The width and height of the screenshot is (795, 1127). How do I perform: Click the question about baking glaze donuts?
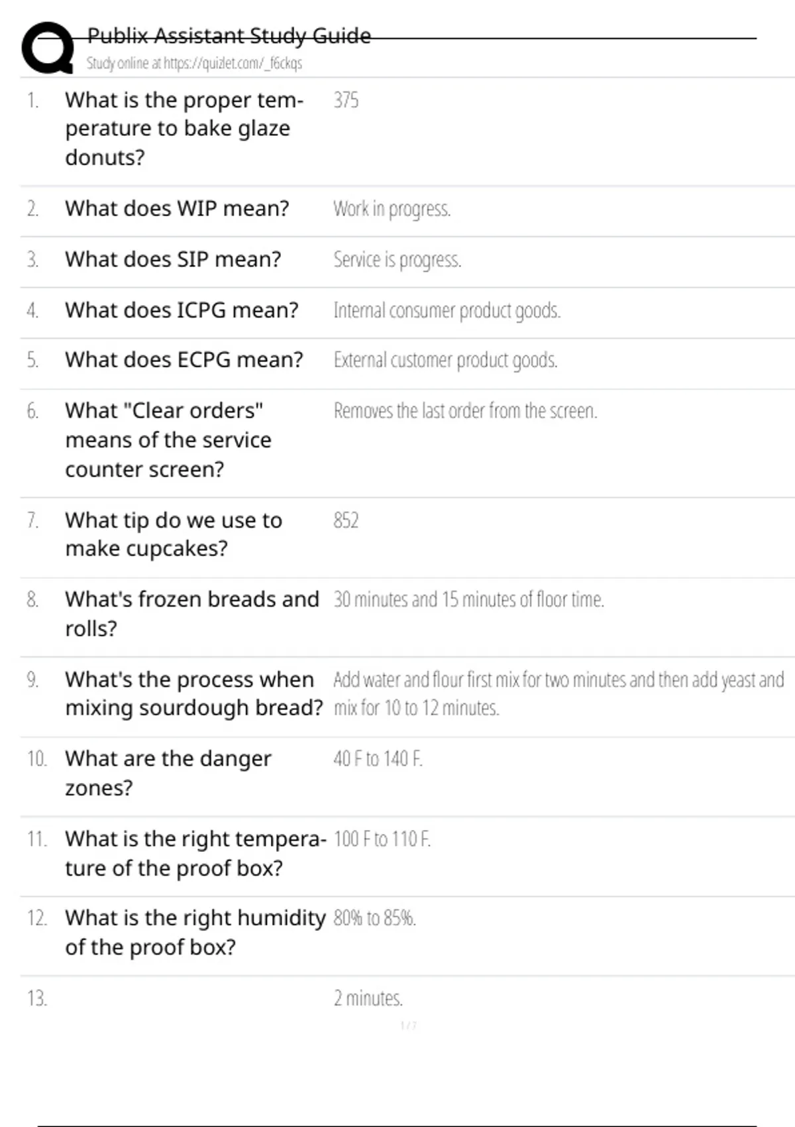(184, 129)
